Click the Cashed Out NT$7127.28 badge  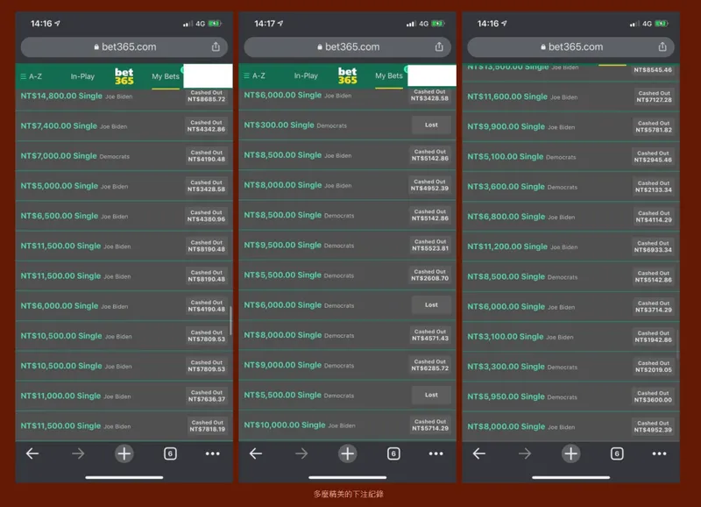(x=654, y=96)
